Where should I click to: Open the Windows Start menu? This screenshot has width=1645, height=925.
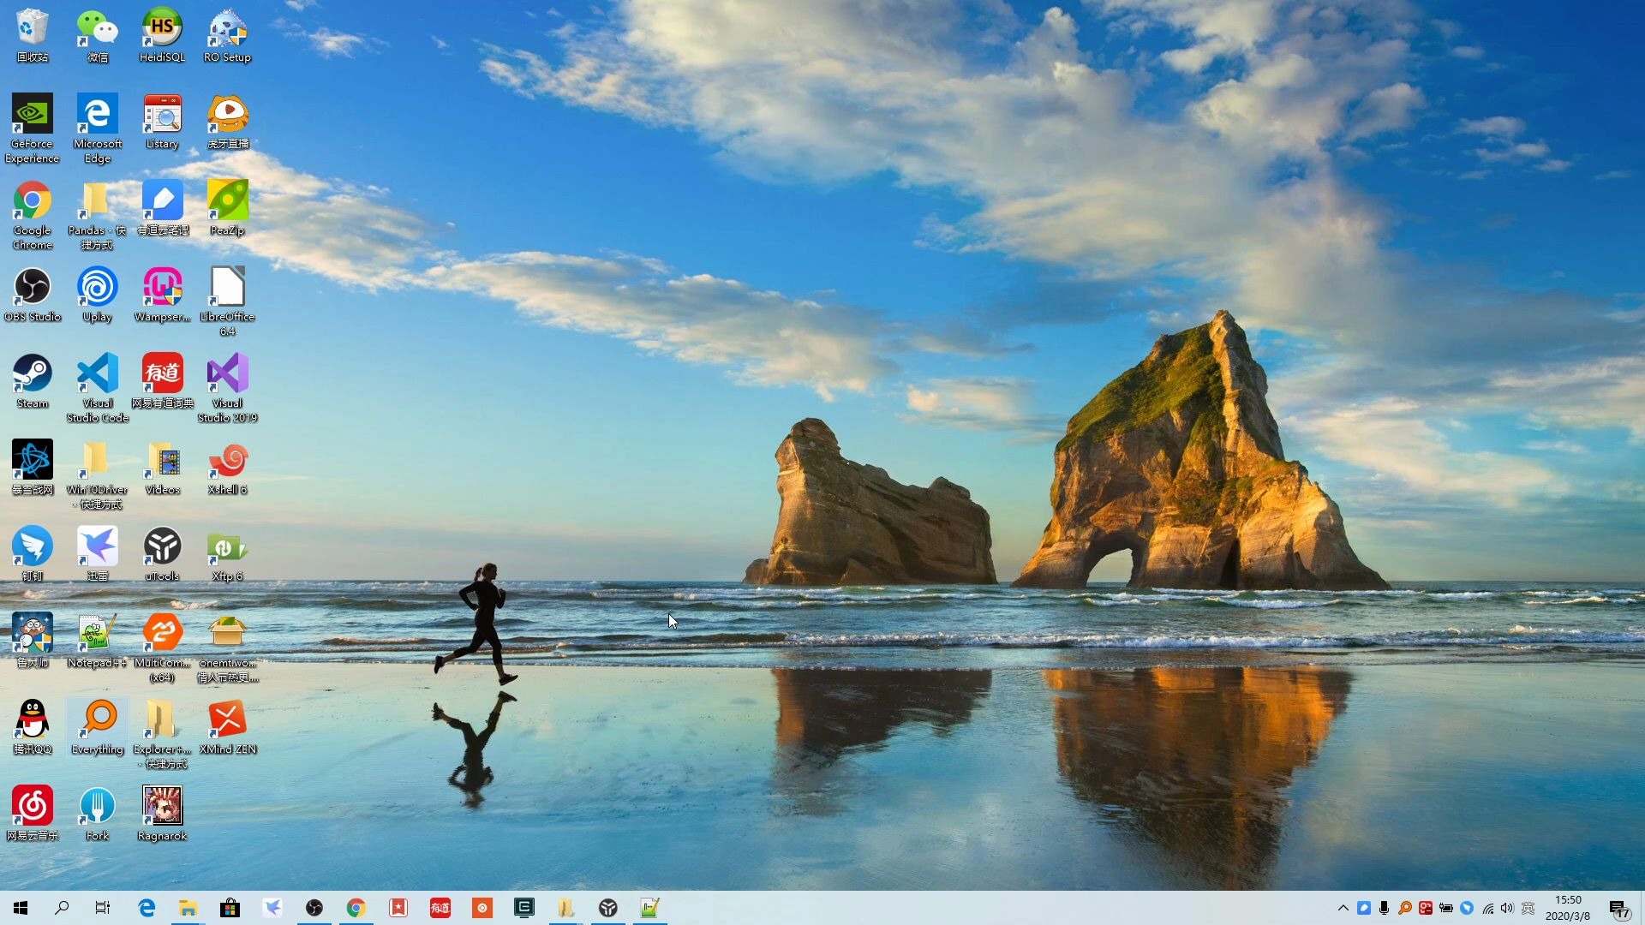point(21,908)
